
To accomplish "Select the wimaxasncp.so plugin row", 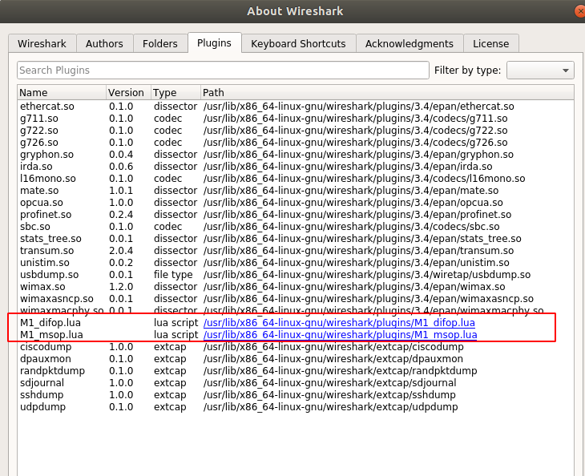I will 296,299.
